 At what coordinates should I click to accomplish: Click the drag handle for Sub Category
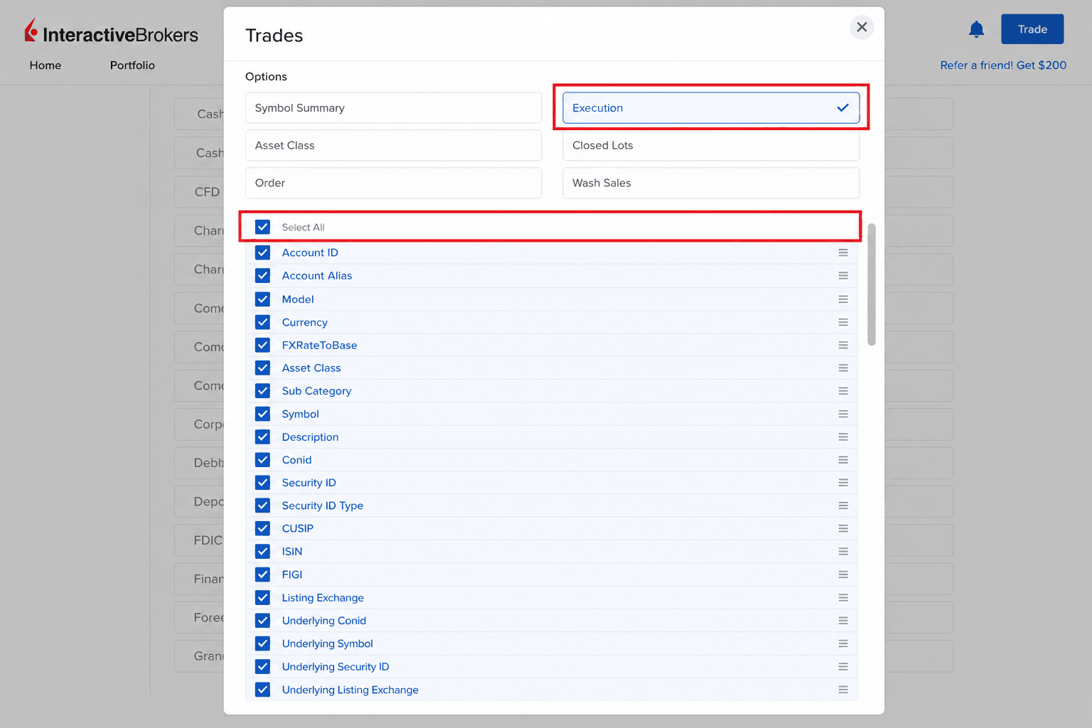tap(843, 391)
